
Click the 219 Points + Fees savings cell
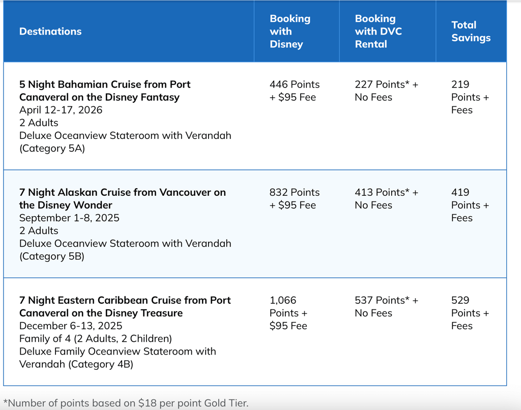point(469,97)
